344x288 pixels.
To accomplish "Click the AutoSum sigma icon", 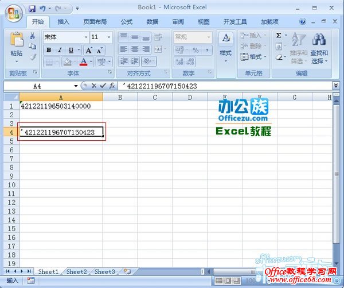I will (x=279, y=36).
